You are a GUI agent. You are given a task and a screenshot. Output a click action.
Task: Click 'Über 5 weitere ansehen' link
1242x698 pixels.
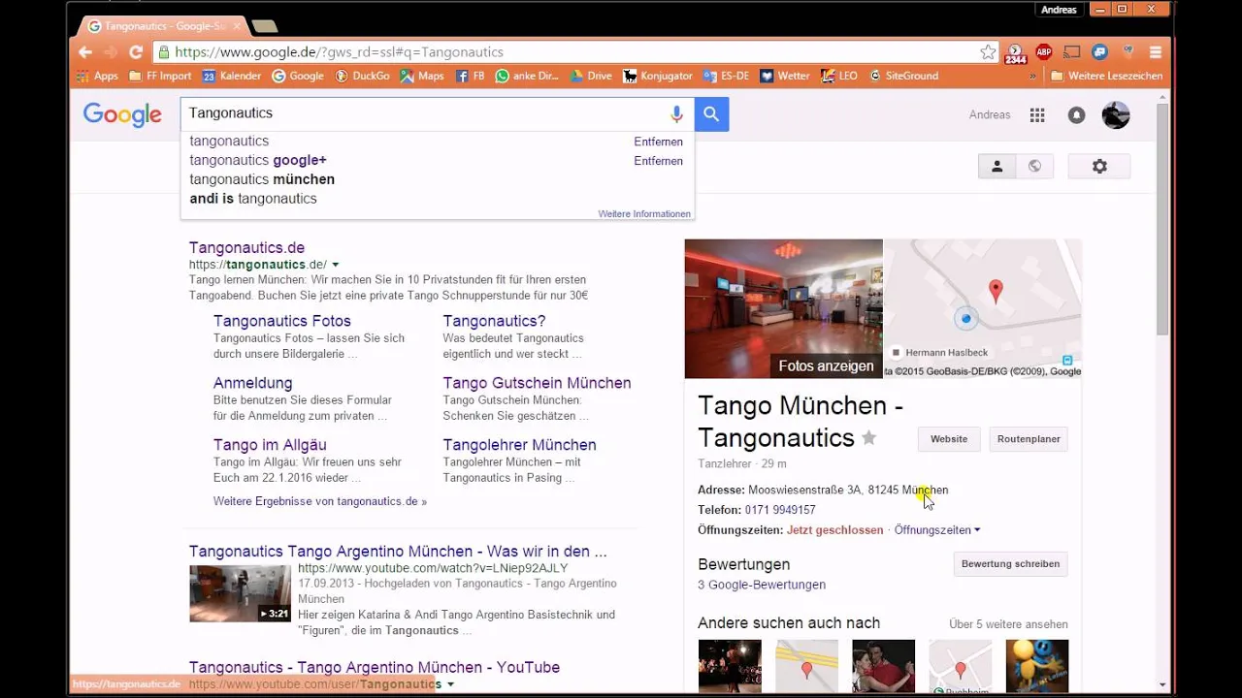click(x=1008, y=624)
